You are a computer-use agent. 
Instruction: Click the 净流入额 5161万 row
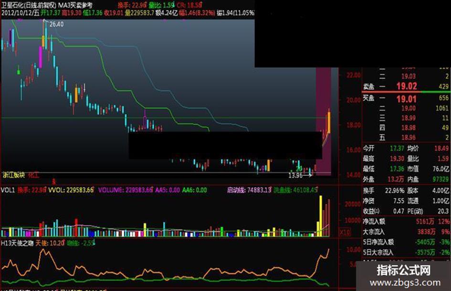406,222
